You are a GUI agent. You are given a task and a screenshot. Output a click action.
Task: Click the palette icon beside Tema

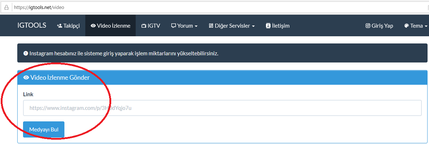tap(406, 26)
